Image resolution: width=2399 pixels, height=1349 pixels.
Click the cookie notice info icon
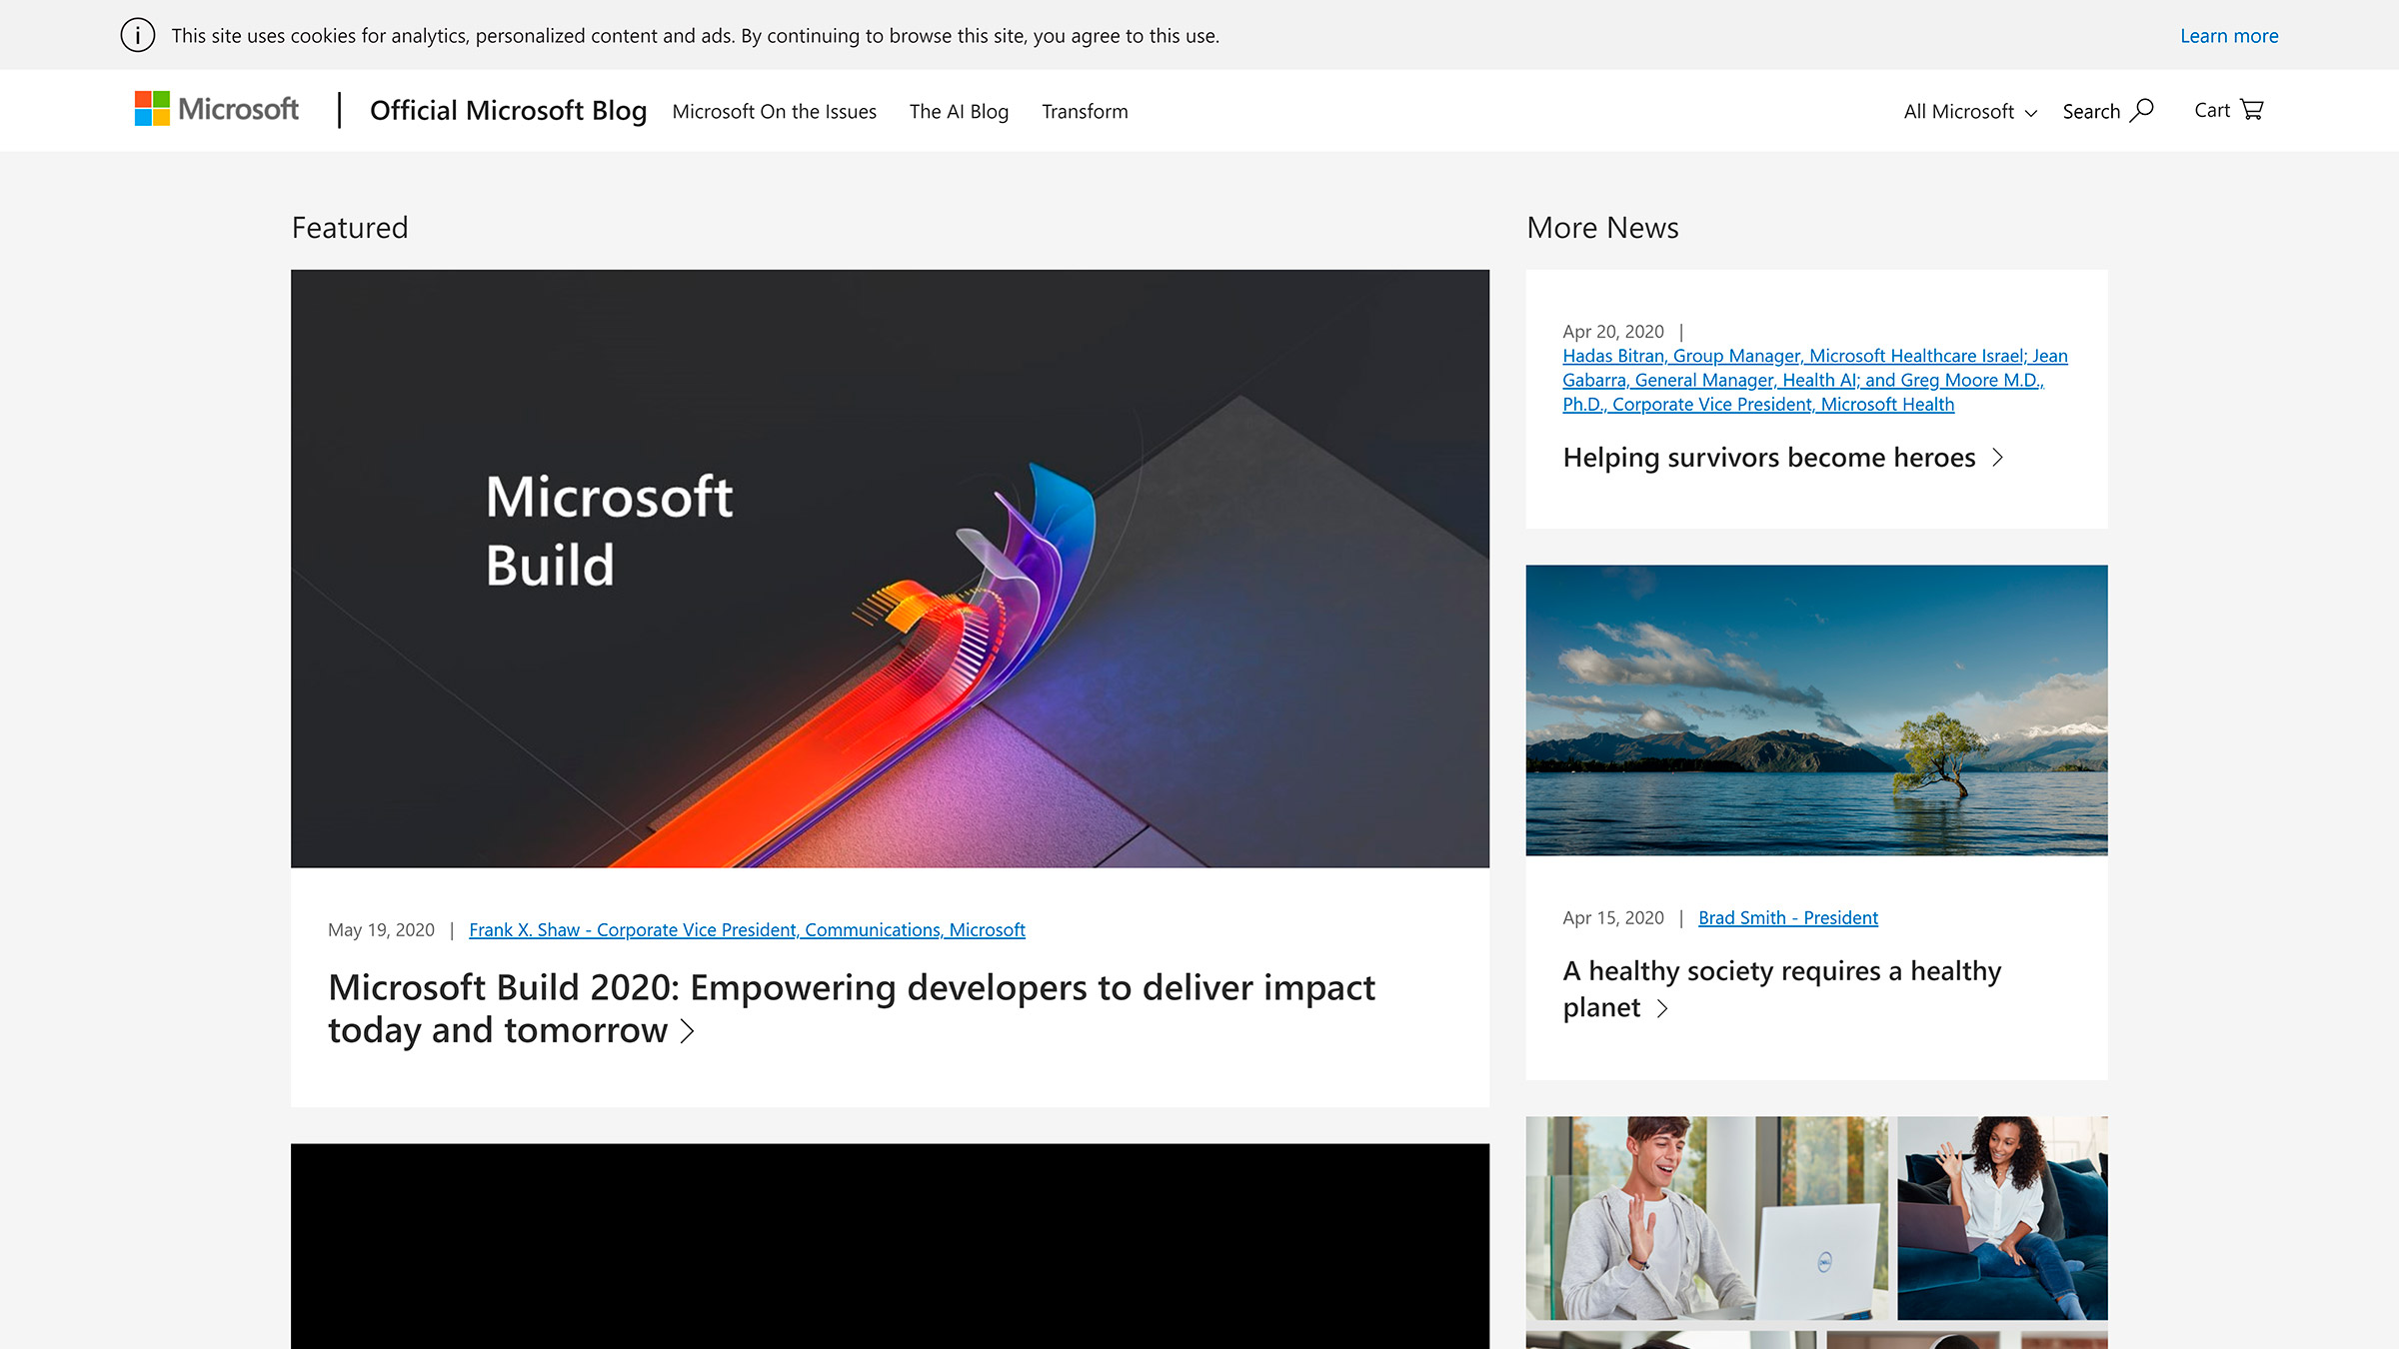138,35
